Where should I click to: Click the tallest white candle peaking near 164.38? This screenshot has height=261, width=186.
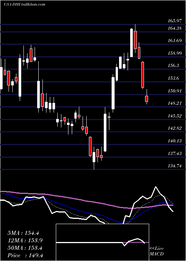(x=131, y=43)
